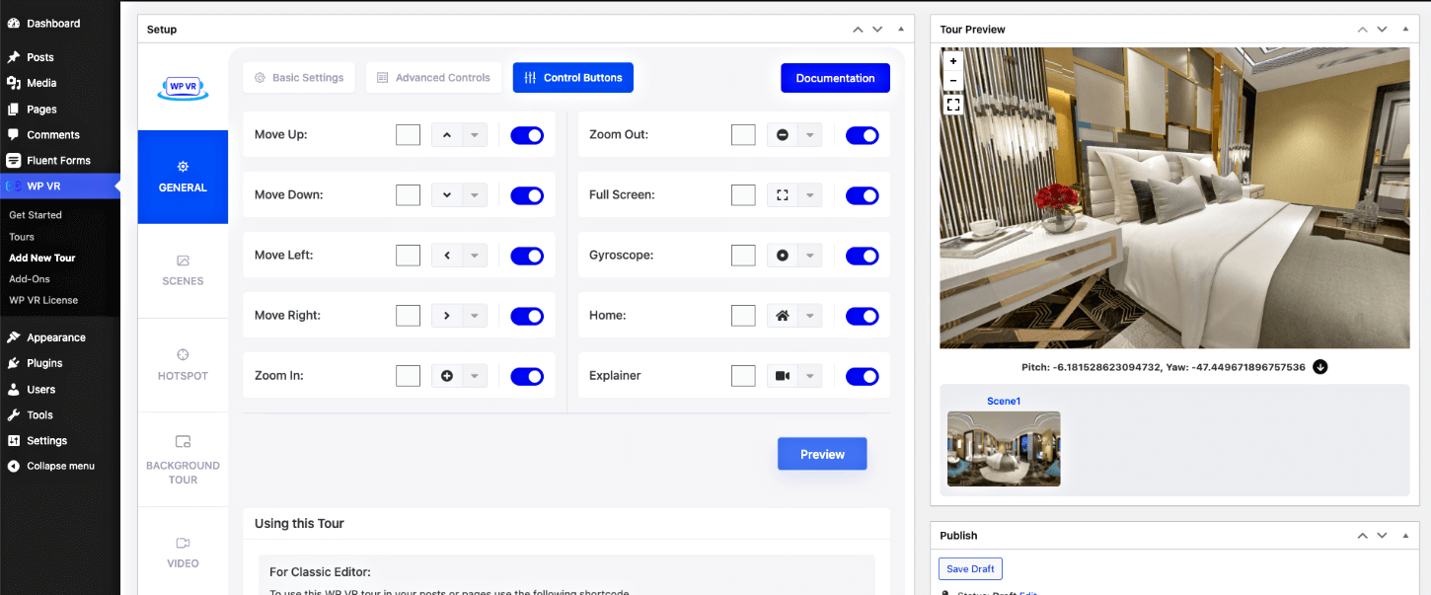The image size is (1431, 595).
Task: Click the Fluent Forms icon
Action: point(14,160)
